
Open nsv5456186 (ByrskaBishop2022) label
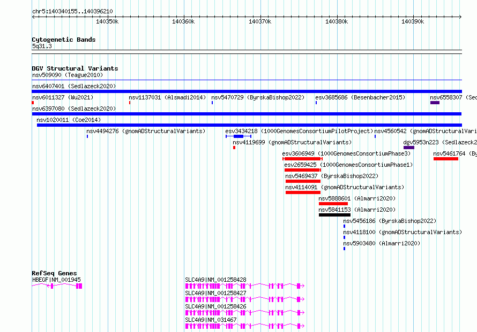tap(390, 221)
